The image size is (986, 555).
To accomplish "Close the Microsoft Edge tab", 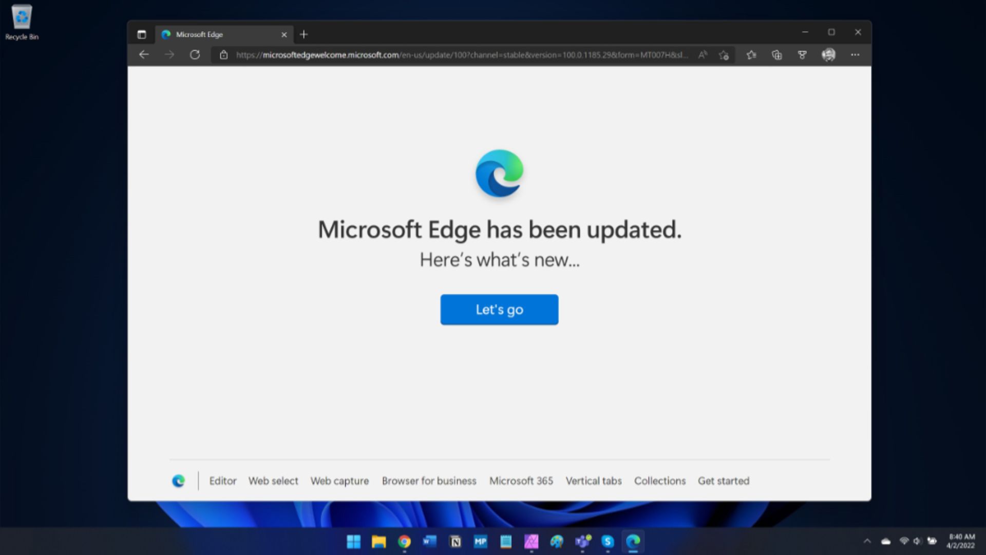I will 284,34.
